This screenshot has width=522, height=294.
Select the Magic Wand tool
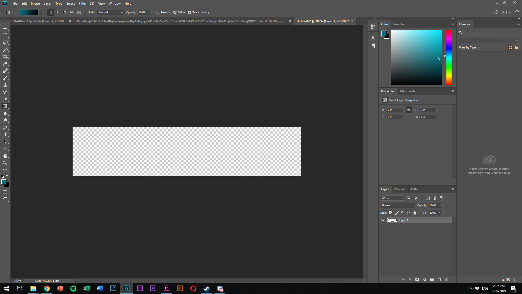click(x=5, y=50)
